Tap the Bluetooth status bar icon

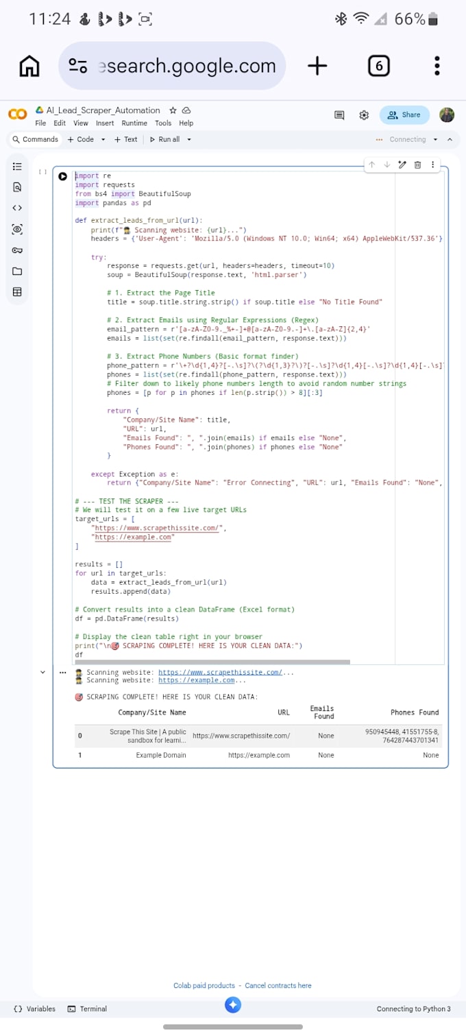[341, 19]
